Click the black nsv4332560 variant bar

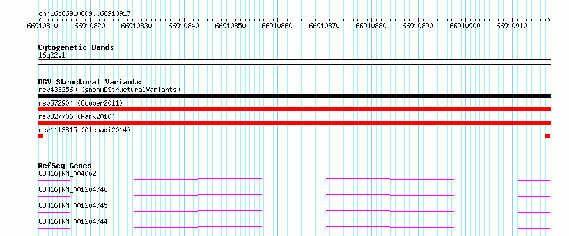(x=294, y=96)
